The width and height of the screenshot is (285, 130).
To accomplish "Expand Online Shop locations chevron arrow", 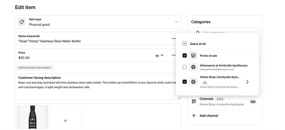I will [247, 82].
